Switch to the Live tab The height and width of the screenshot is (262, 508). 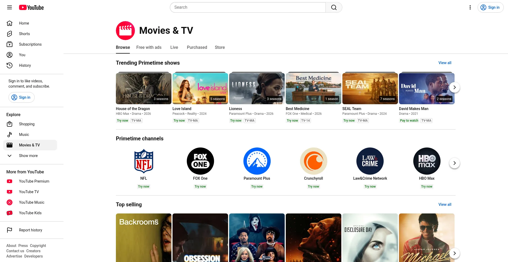pos(174,47)
